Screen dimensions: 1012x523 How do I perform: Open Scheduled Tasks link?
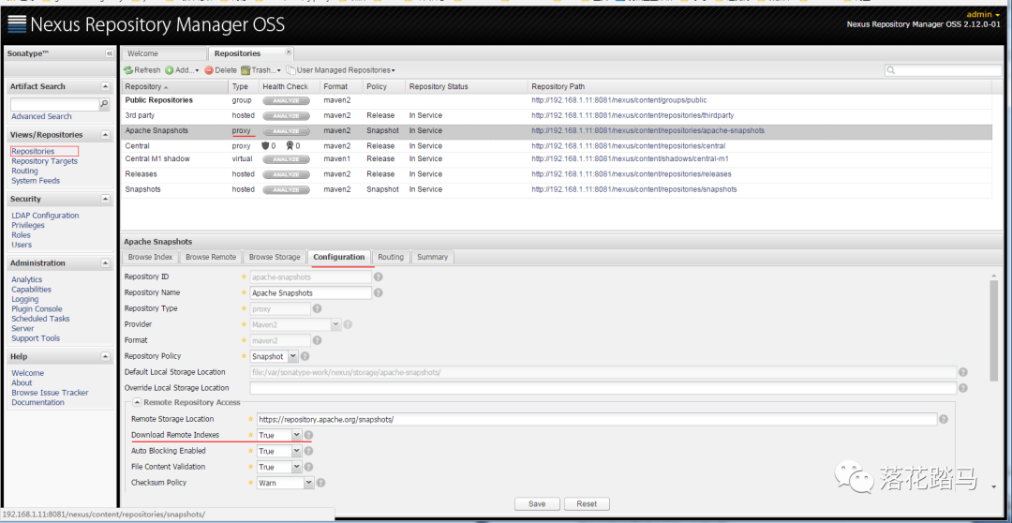click(x=40, y=319)
